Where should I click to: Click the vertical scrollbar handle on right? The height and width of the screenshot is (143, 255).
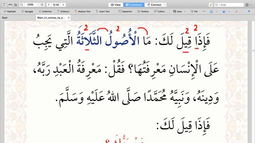[x=253, y=50]
